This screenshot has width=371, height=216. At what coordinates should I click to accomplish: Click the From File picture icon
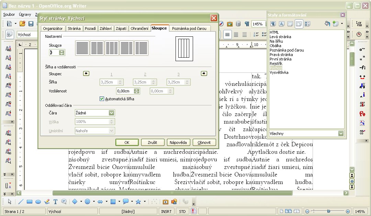point(174,202)
